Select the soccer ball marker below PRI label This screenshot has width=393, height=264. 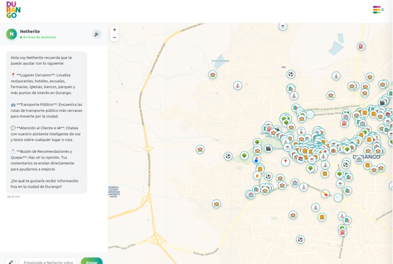click(291, 74)
